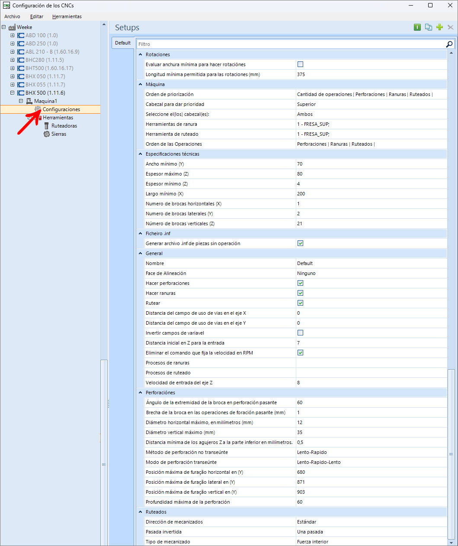This screenshot has width=458, height=546.
Task: Click the CNC icon of BHC280 (1.11.5)
Action: point(21,60)
